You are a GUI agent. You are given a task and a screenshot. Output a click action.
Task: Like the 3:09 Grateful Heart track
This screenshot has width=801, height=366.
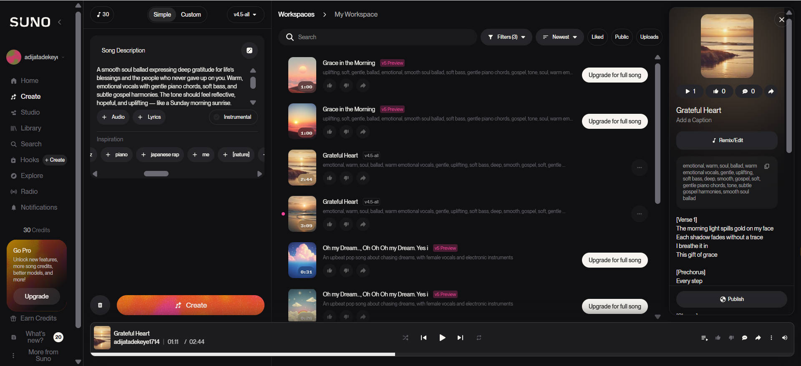330,224
